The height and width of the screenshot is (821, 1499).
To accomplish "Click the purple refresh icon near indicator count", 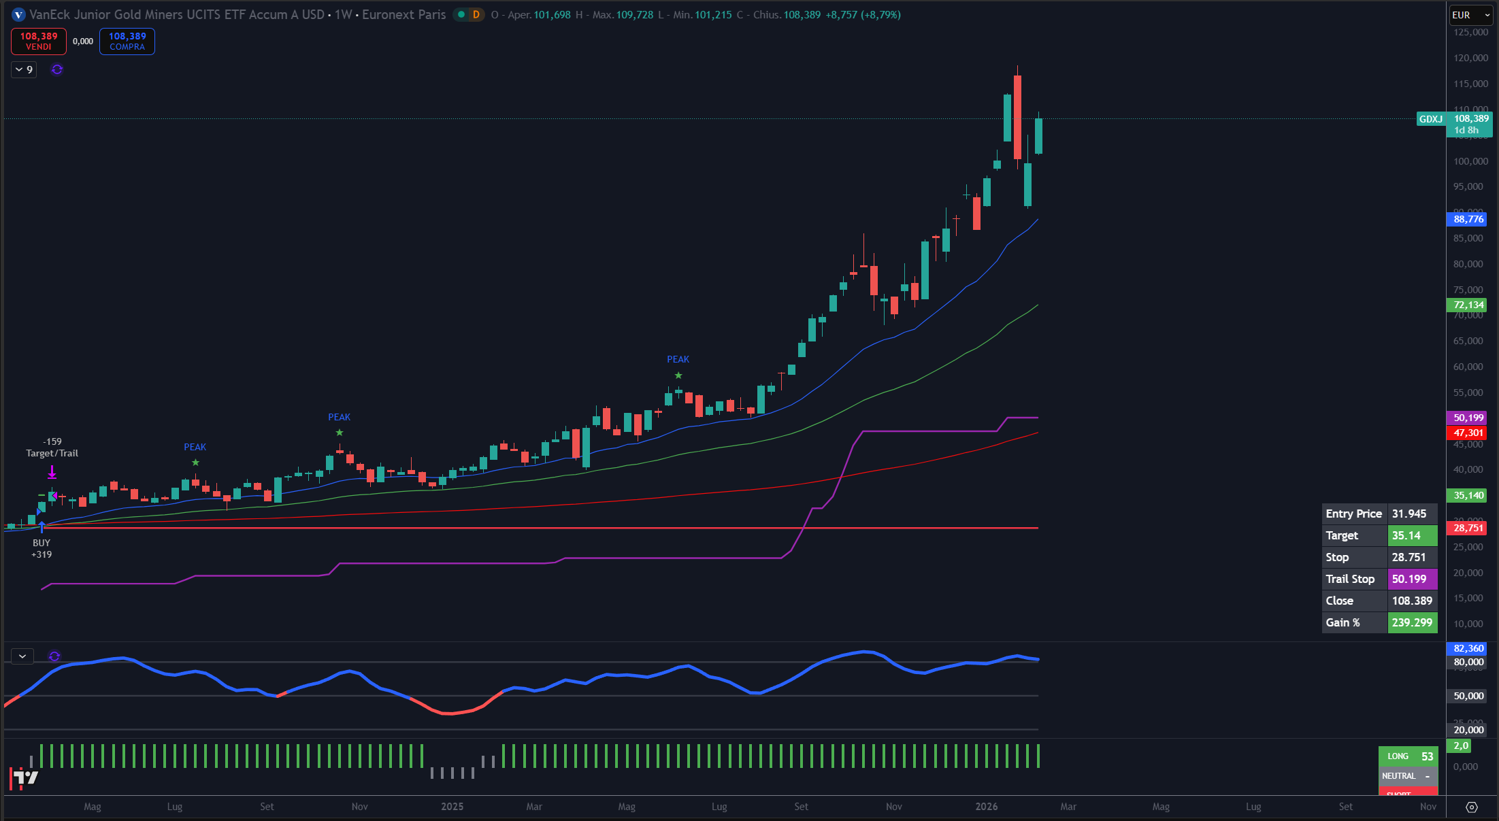I will (x=57, y=69).
